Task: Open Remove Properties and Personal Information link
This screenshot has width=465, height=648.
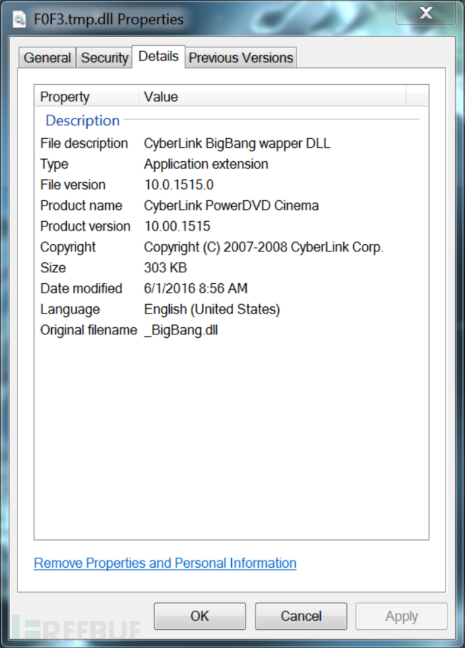Action: pyautogui.click(x=165, y=563)
